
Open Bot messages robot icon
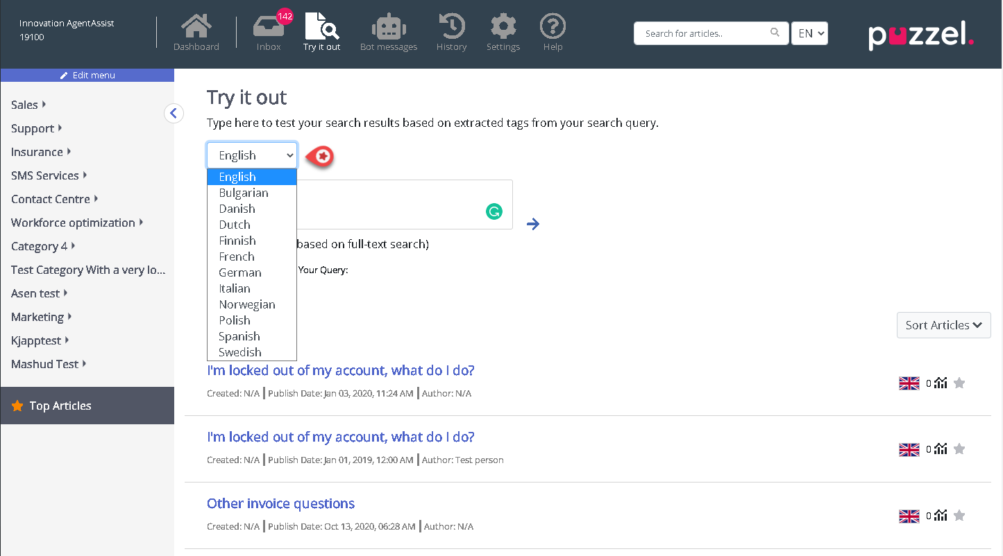(x=388, y=33)
